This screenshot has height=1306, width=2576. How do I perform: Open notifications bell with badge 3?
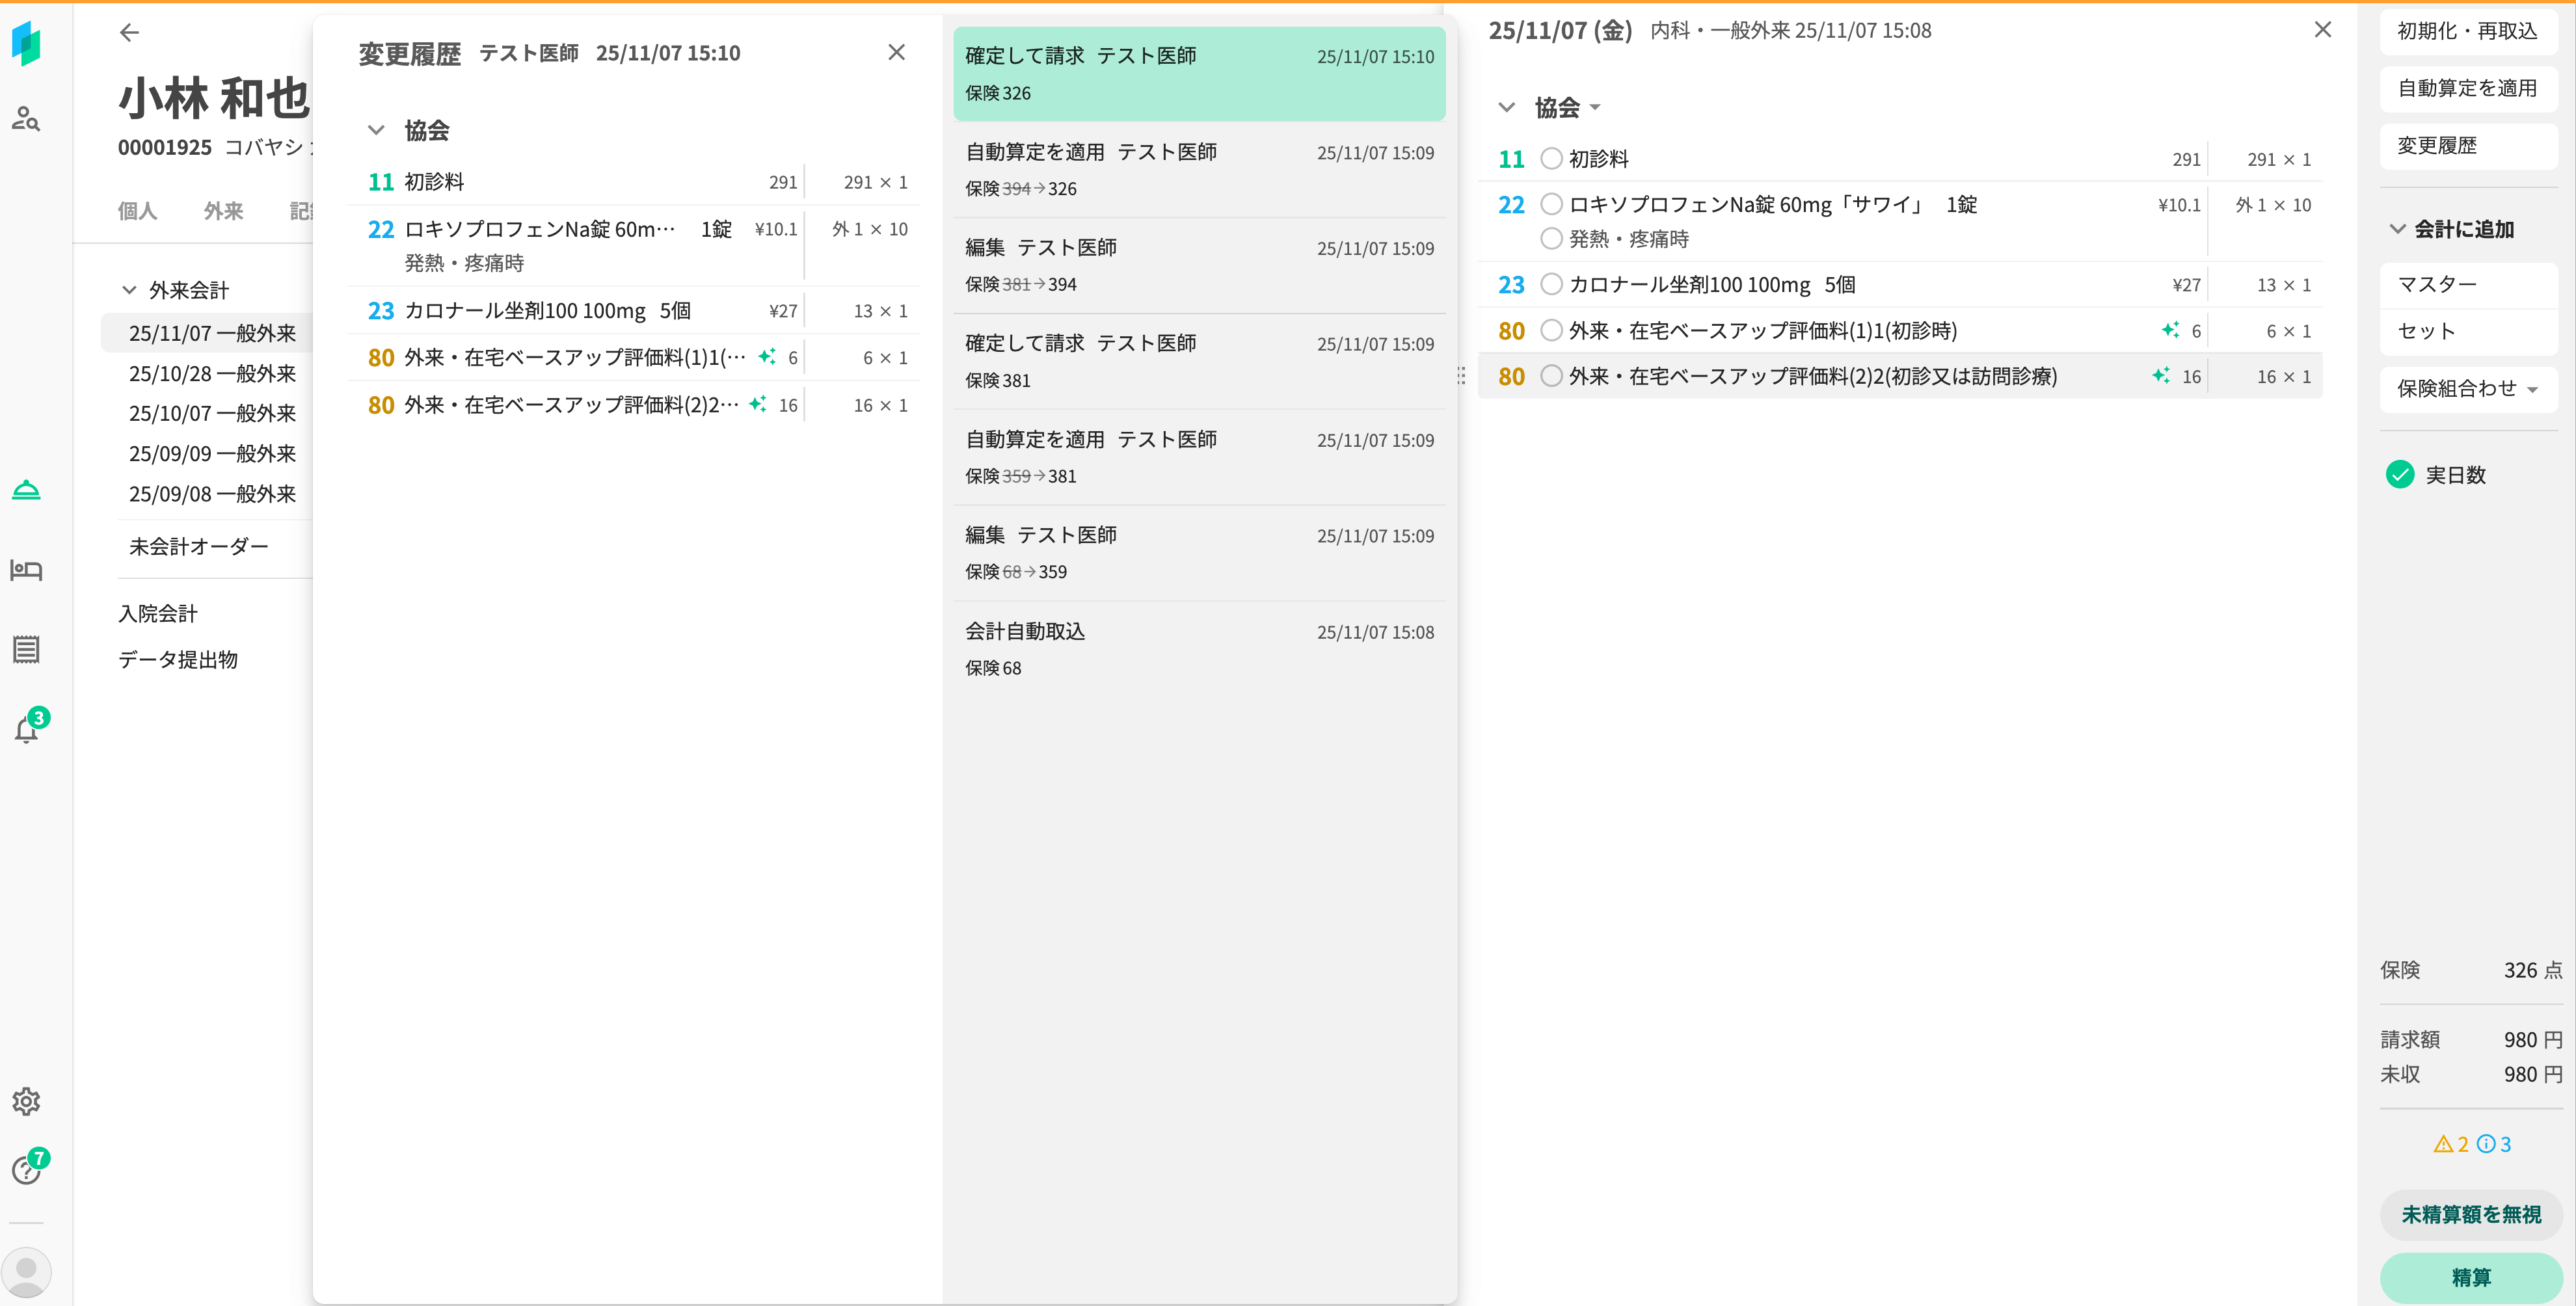point(27,730)
